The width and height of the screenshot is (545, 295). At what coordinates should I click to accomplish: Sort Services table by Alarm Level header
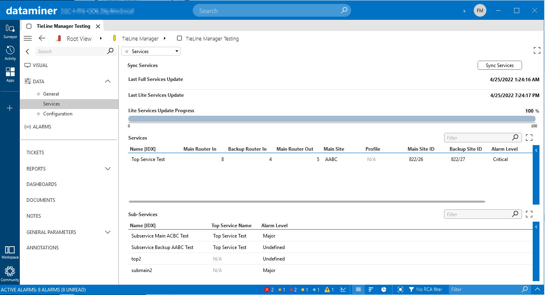(504, 149)
